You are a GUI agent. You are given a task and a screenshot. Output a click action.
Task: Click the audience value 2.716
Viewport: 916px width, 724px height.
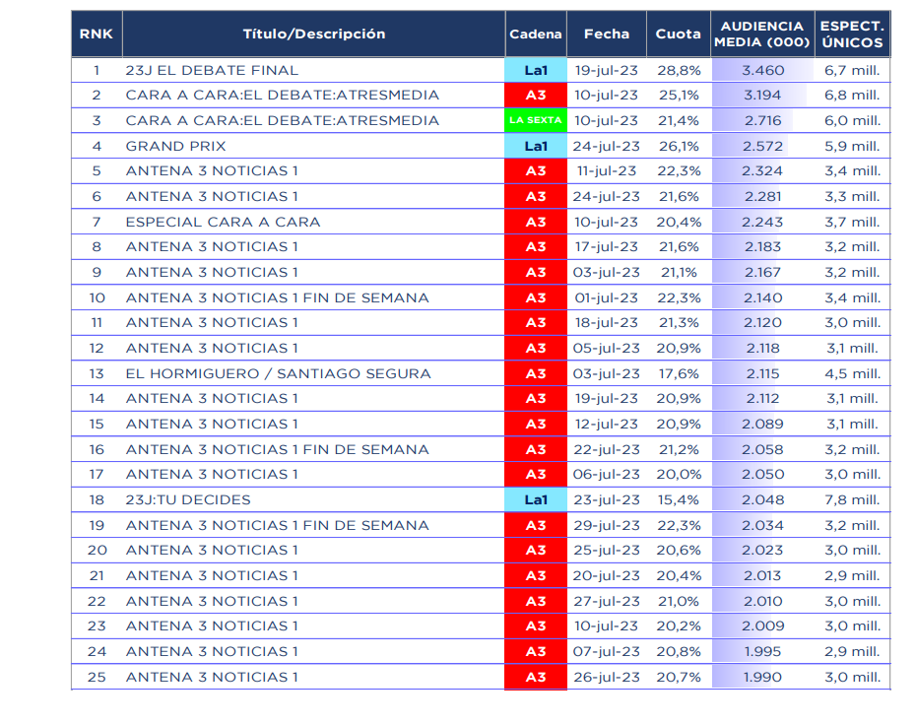(x=763, y=121)
